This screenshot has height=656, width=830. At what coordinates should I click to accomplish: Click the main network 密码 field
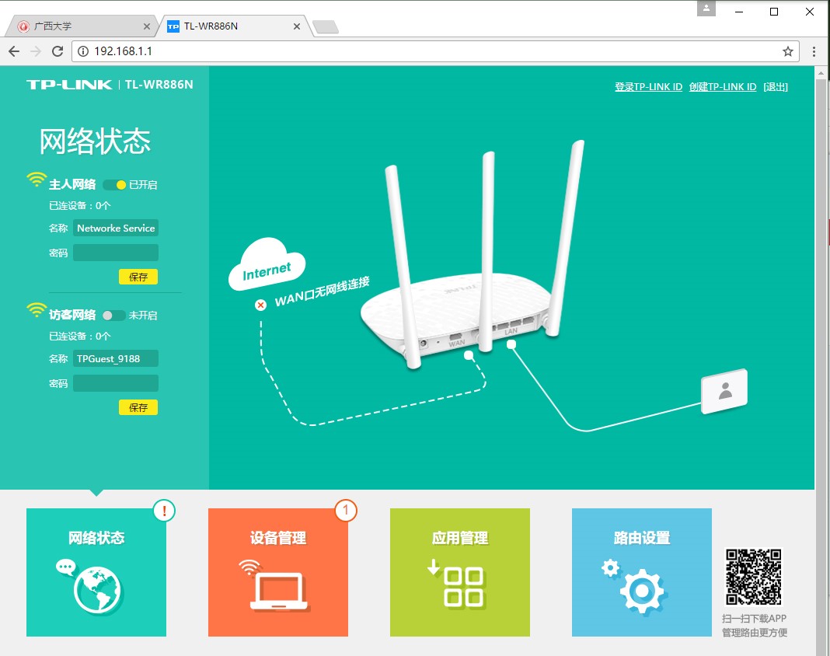(x=116, y=253)
